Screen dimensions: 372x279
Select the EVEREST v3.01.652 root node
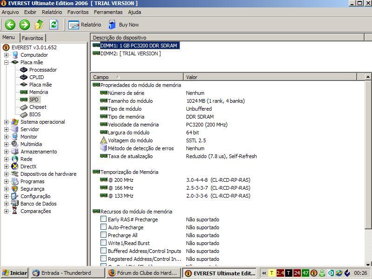tap(34, 47)
